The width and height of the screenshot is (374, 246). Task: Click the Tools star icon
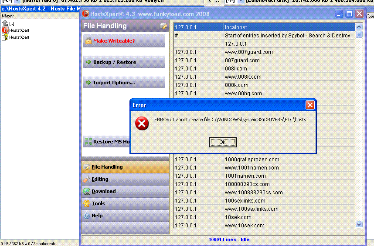tap(87, 203)
